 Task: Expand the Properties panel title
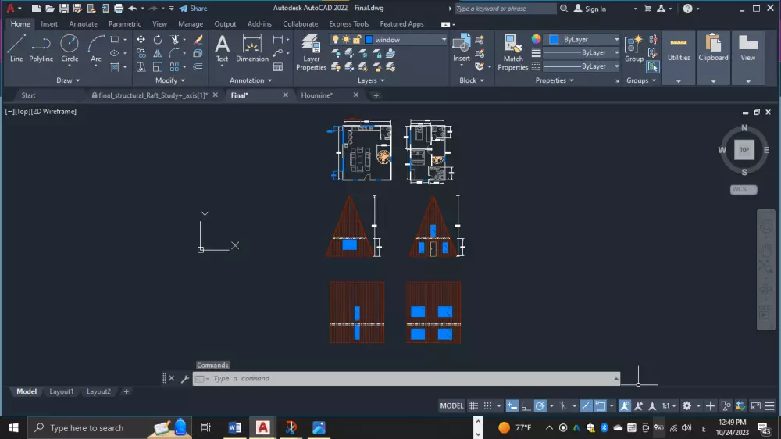coord(555,80)
